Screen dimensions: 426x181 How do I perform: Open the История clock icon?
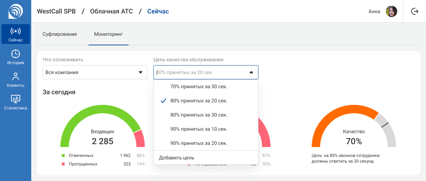pos(16,54)
